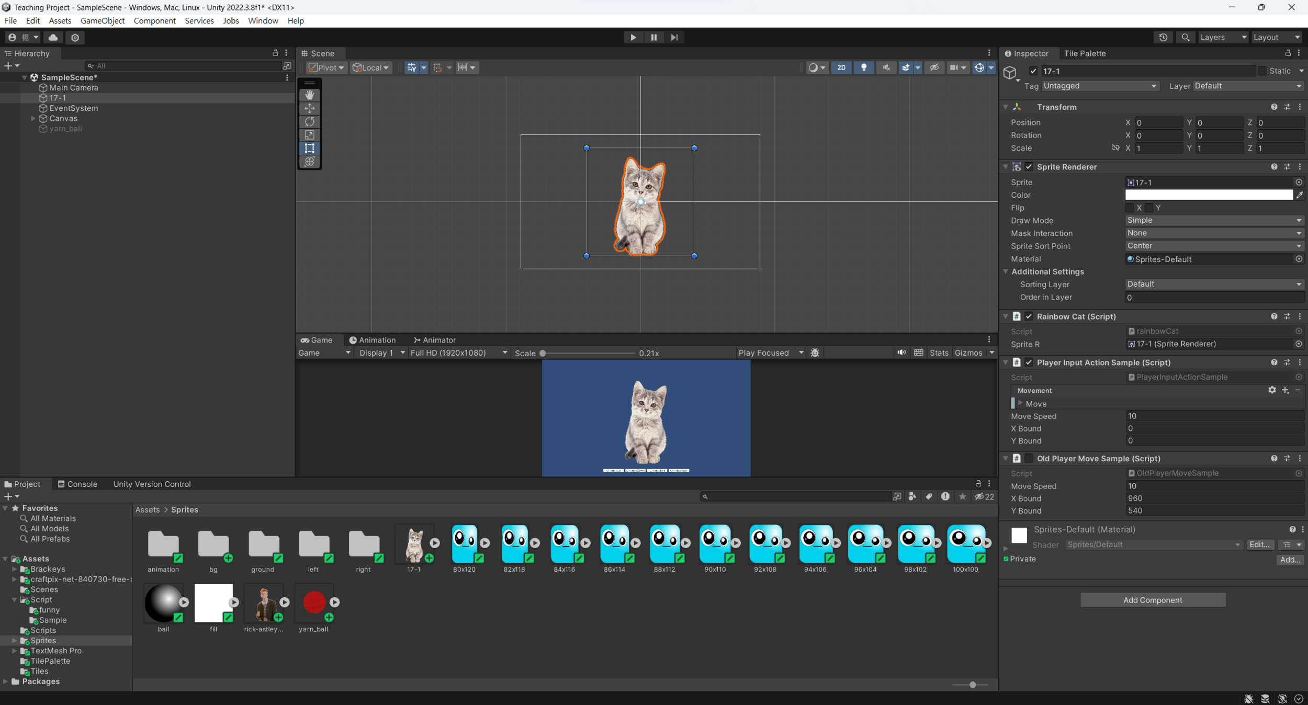
Task: Enable Old Player Move Sample script checkbox
Action: point(1029,458)
